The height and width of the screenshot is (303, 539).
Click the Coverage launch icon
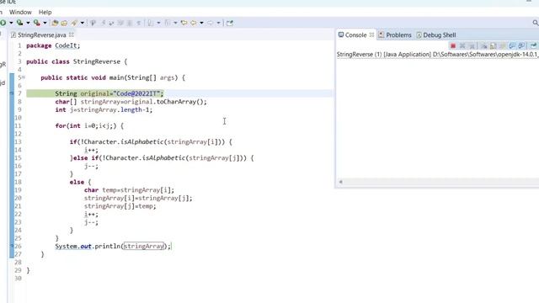(x=20, y=23)
